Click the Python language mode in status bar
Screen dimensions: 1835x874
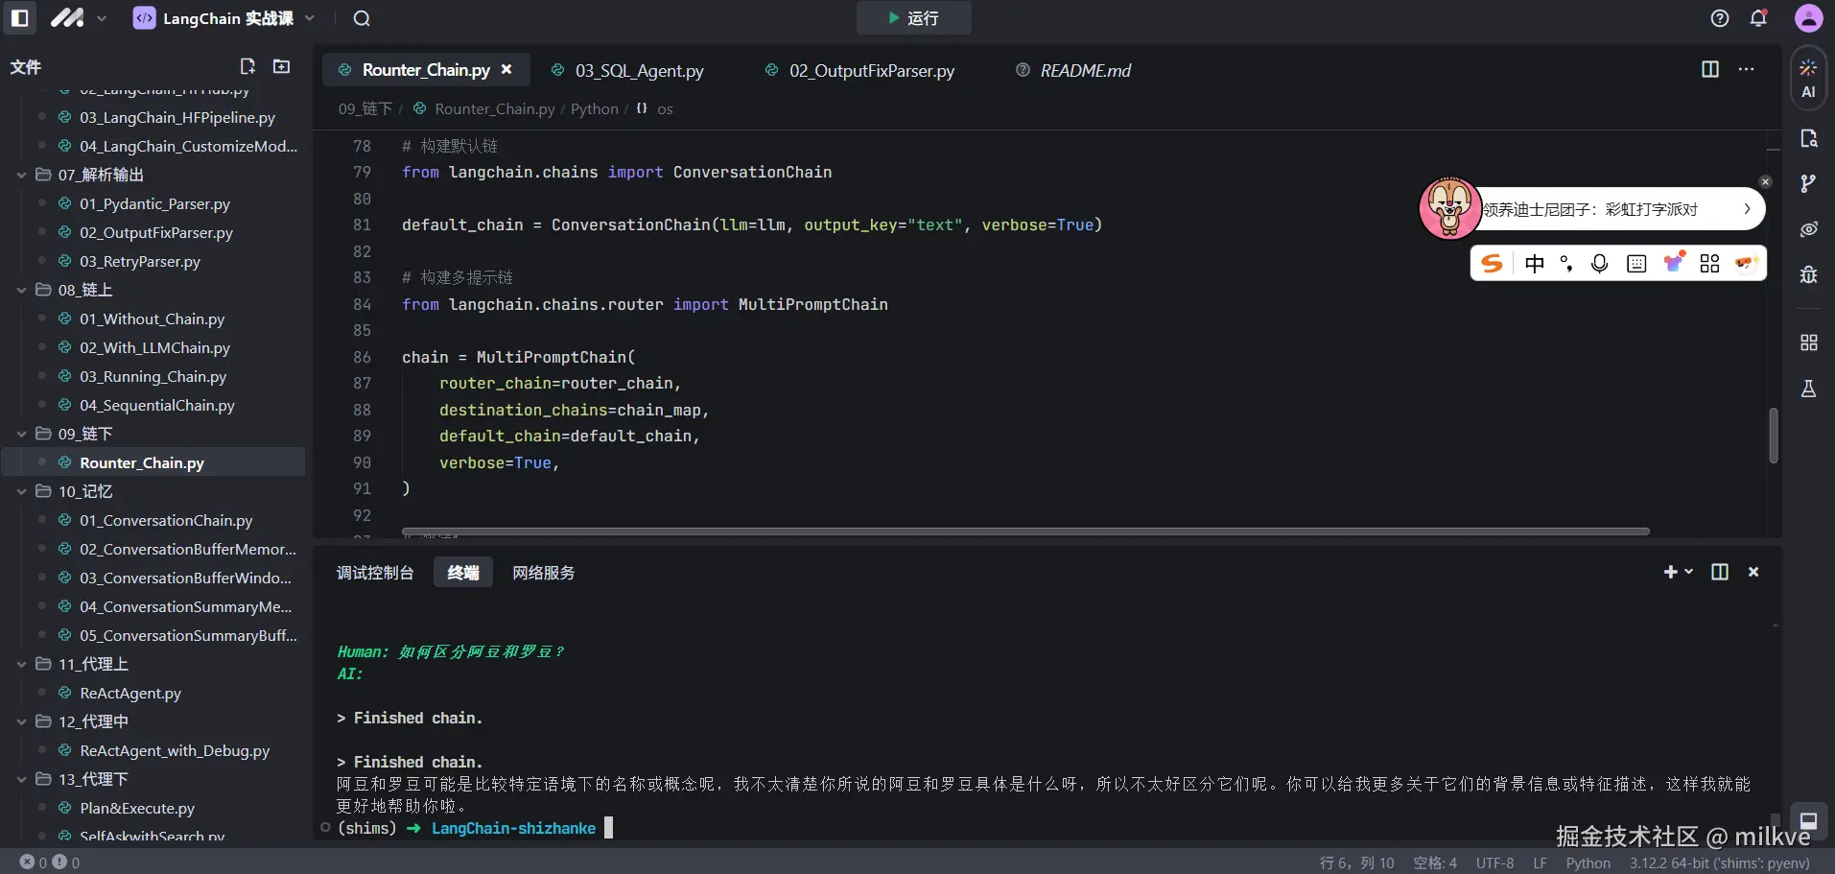1588,862
